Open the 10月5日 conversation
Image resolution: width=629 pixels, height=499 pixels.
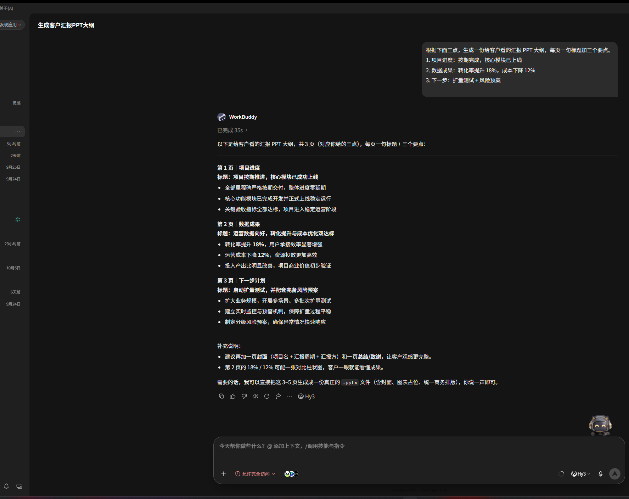13,268
